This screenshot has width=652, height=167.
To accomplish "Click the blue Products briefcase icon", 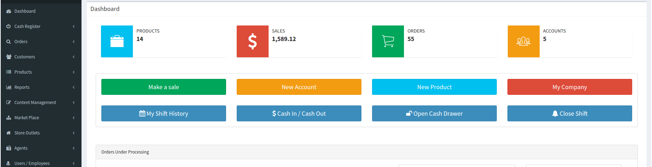I will [x=117, y=41].
